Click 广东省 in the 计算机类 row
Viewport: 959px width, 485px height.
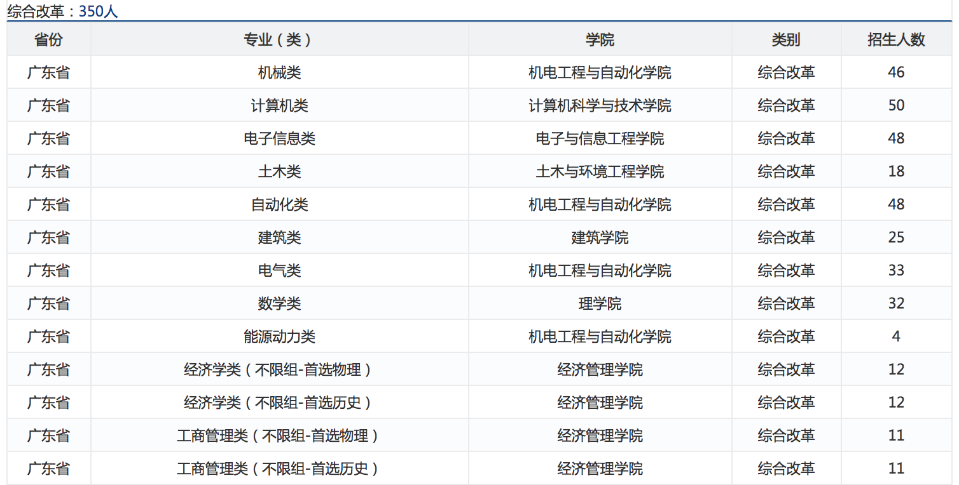coord(48,105)
